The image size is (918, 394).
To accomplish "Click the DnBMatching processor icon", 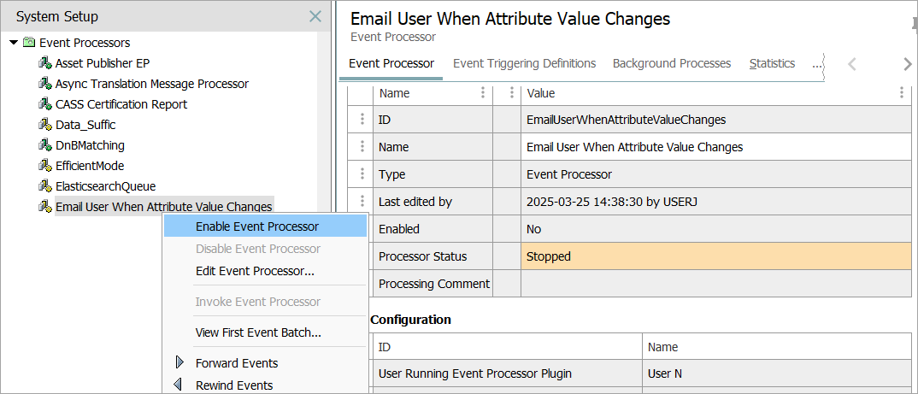I will click(x=45, y=145).
